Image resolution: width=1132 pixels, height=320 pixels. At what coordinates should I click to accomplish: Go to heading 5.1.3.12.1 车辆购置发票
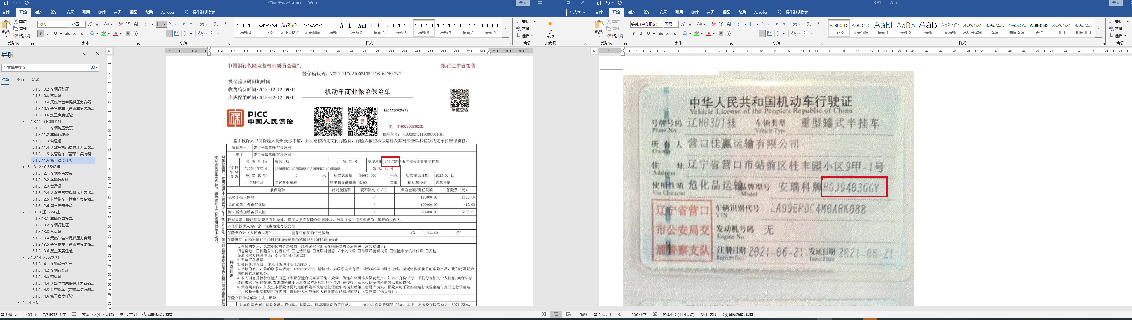52,174
